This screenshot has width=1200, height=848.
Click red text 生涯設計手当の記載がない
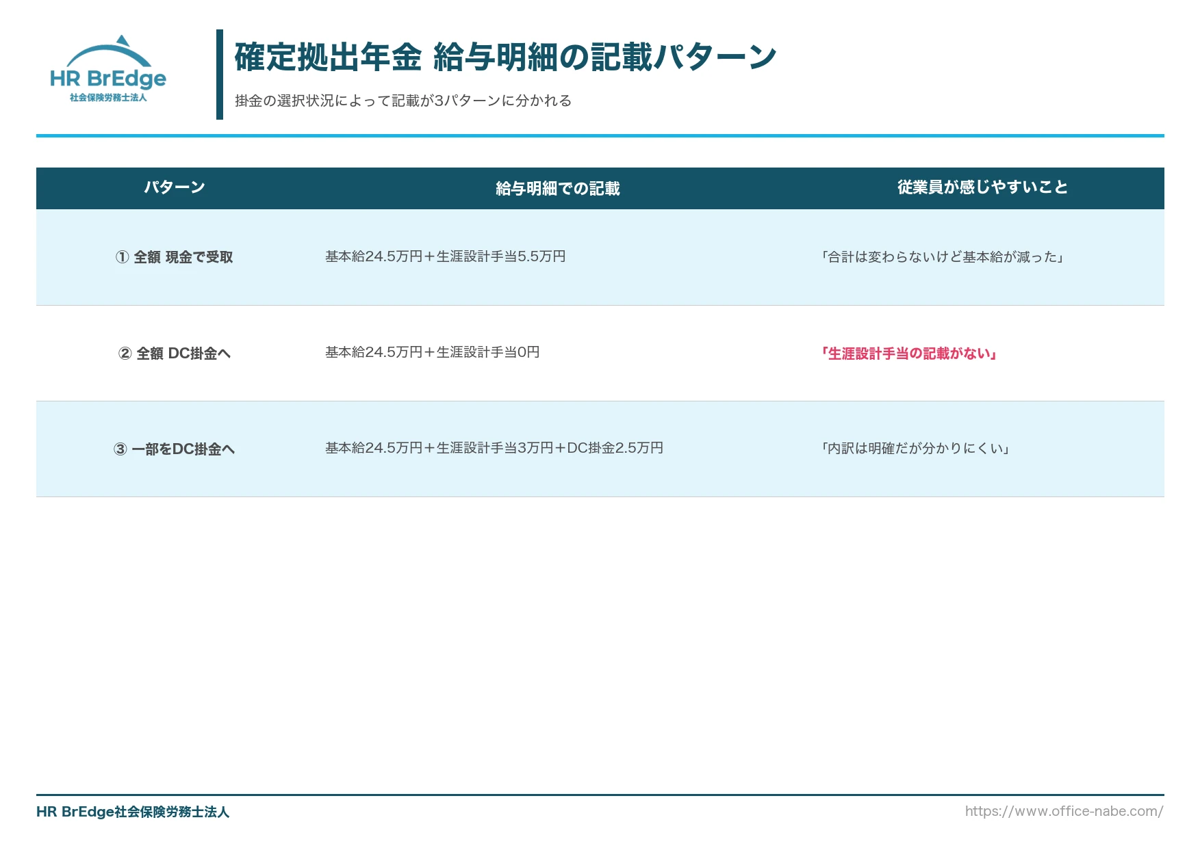pos(909,354)
